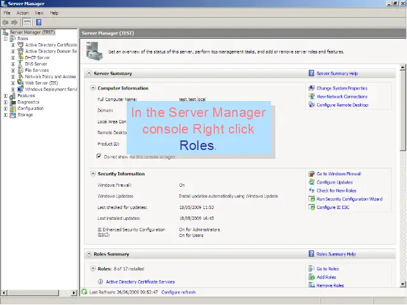Click the Configure Remote Desktop icon
Image resolution: width=407 pixels, height=305 pixels.
tap(312, 105)
